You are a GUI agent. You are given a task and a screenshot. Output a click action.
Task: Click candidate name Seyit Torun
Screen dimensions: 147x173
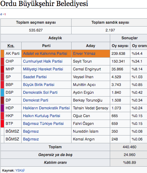click(x=83, y=61)
